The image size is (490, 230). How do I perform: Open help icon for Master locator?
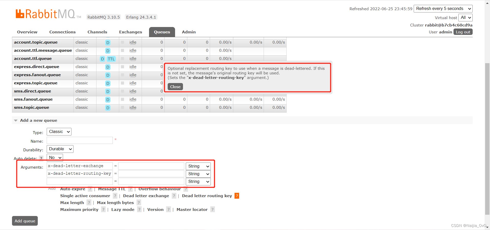coord(212,210)
